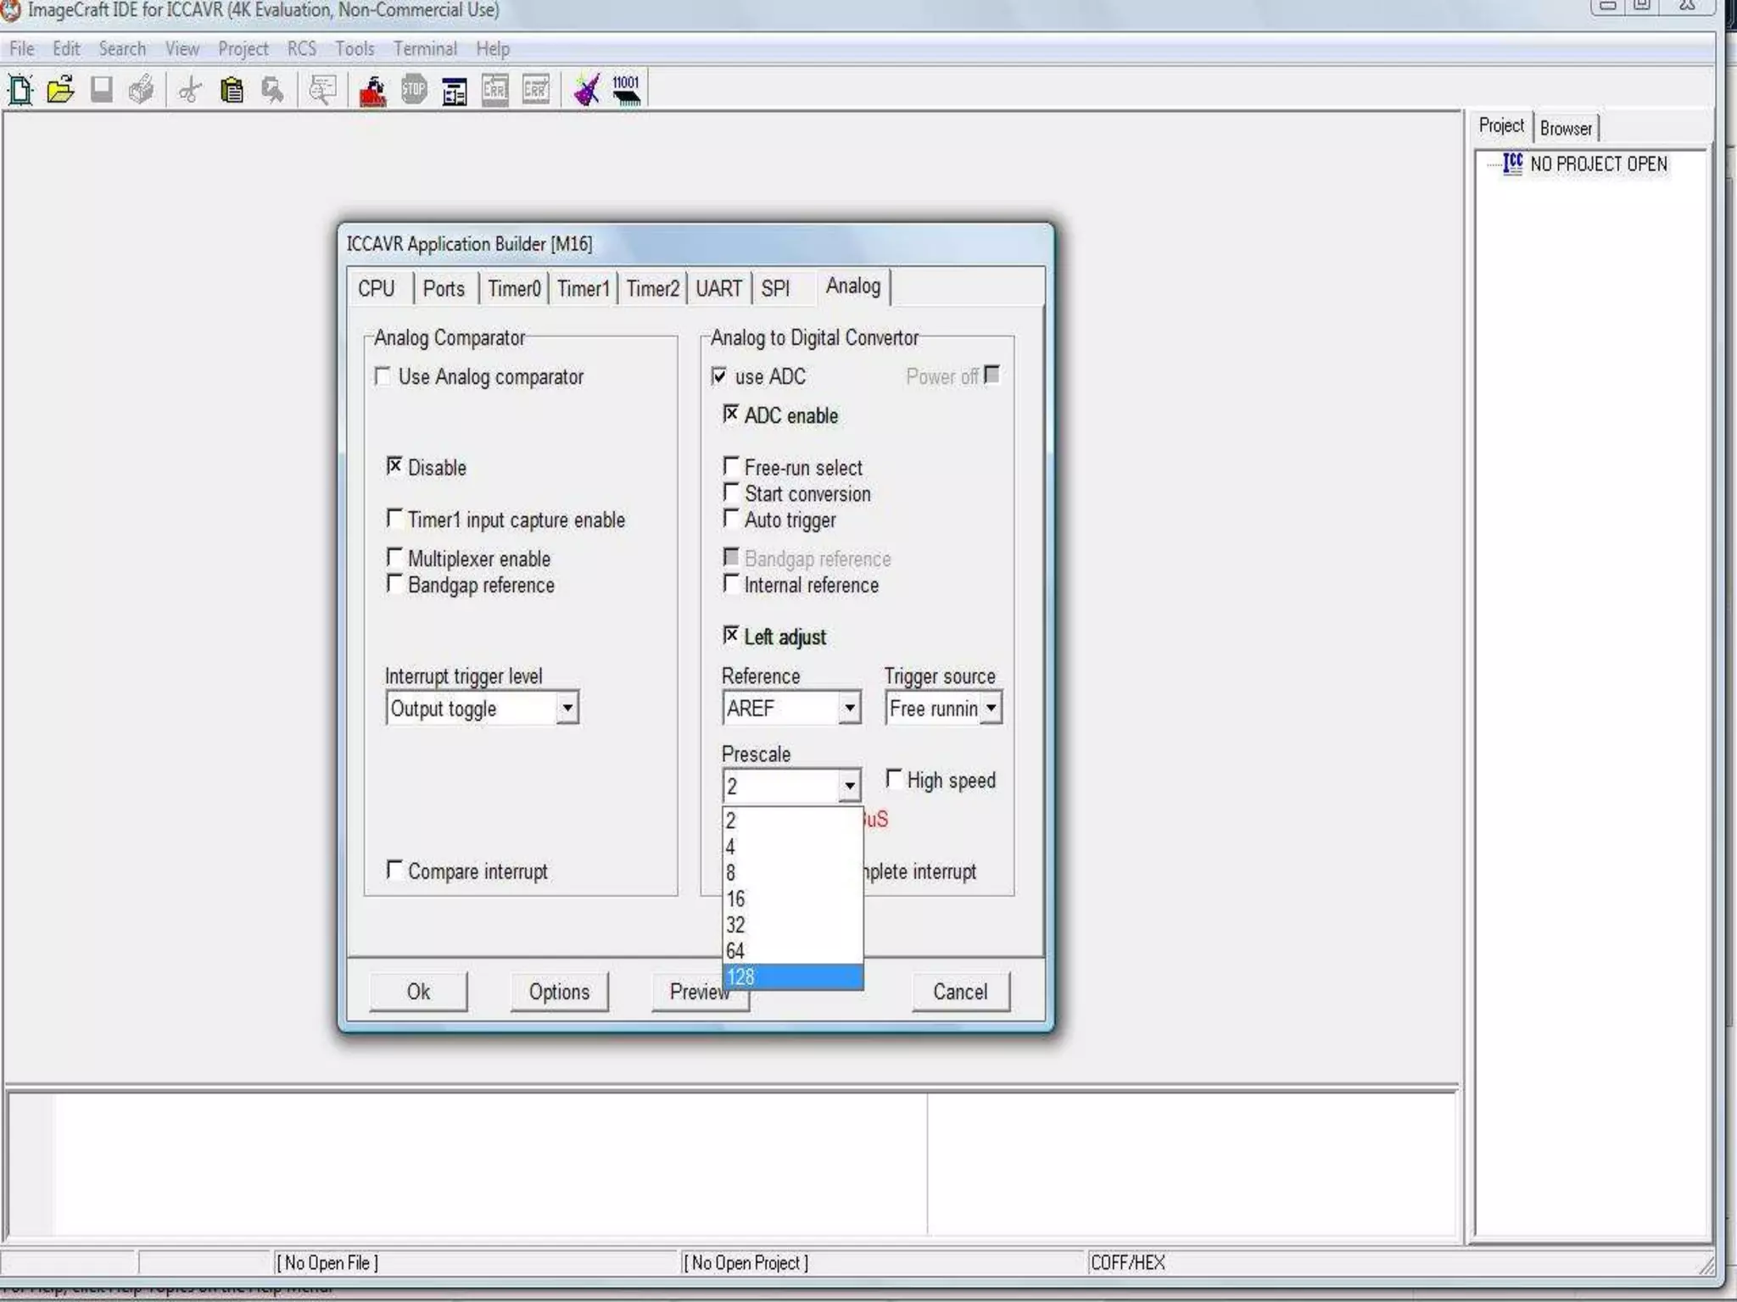Toggle ADC enable checkbox
This screenshot has width=1737, height=1302.
tap(731, 415)
